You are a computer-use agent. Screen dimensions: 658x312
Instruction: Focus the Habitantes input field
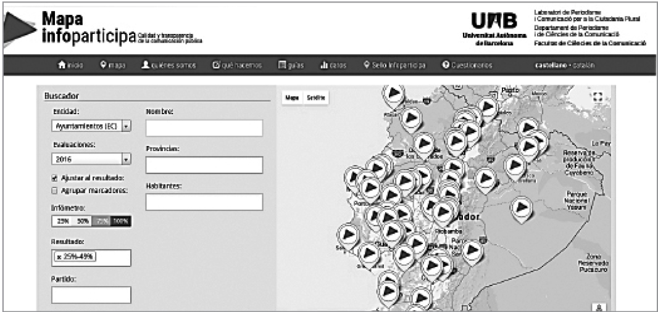click(x=204, y=202)
